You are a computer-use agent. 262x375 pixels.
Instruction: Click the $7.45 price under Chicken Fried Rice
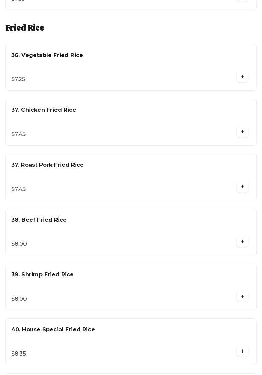coord(18,134)
